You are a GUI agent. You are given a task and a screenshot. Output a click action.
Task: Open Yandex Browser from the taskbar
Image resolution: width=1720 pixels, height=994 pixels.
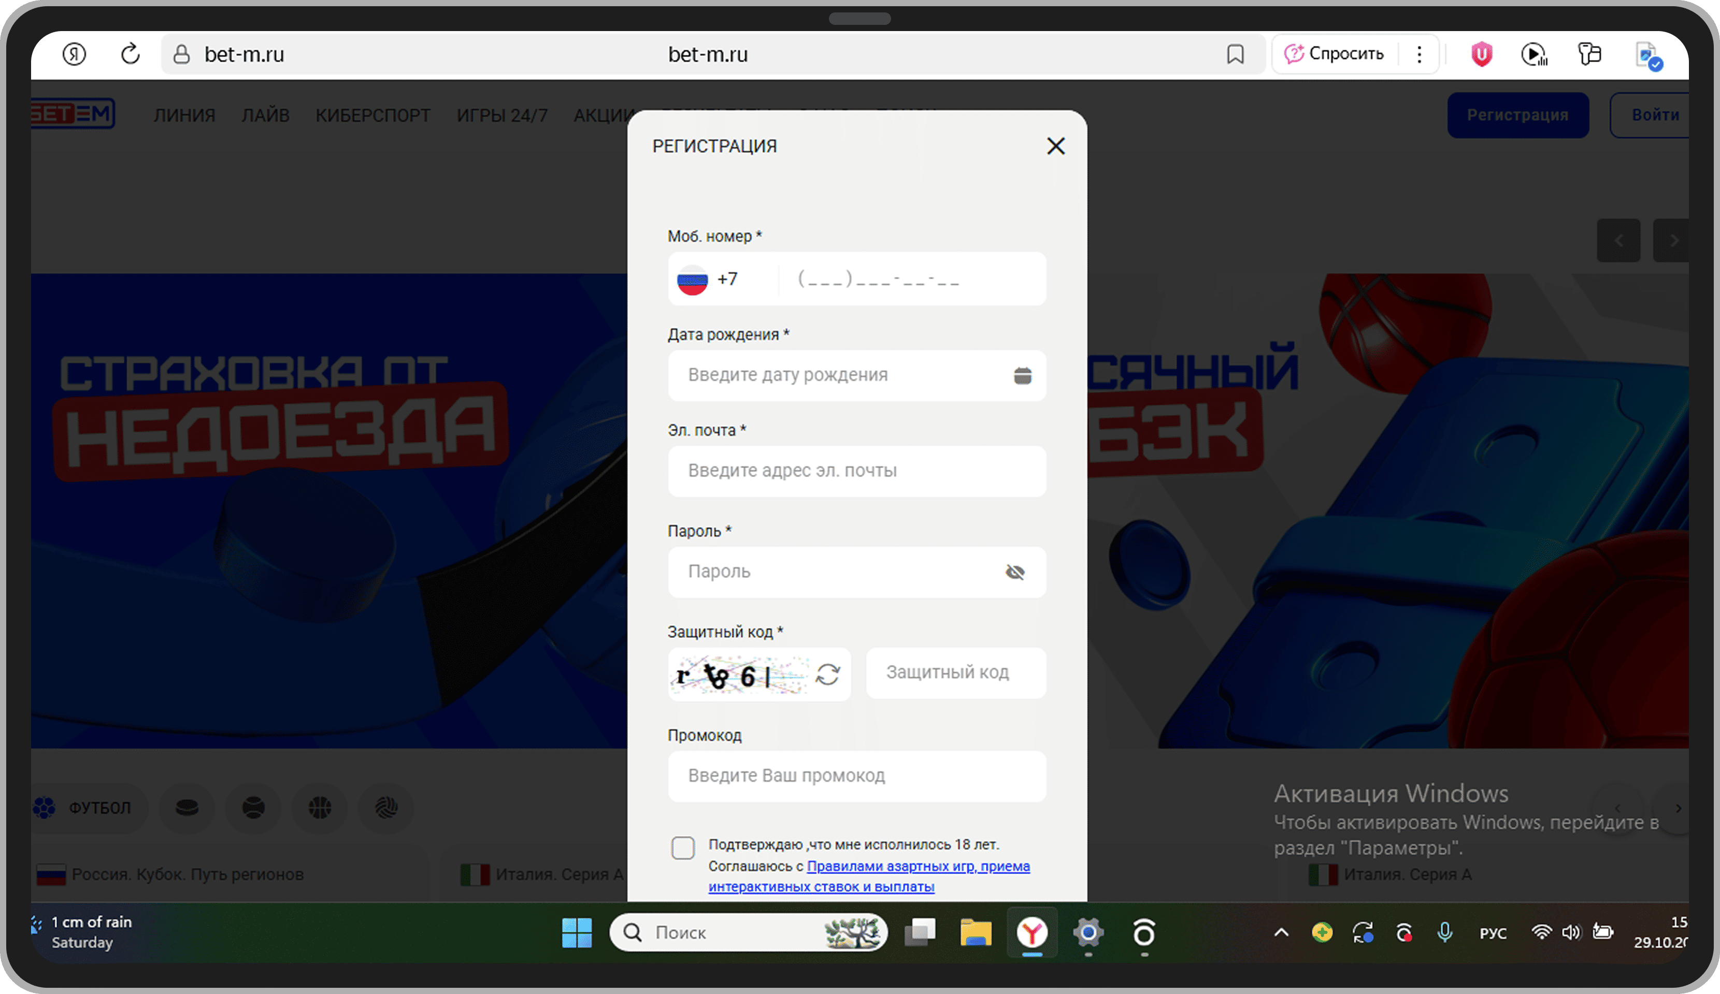point(1031,932)
